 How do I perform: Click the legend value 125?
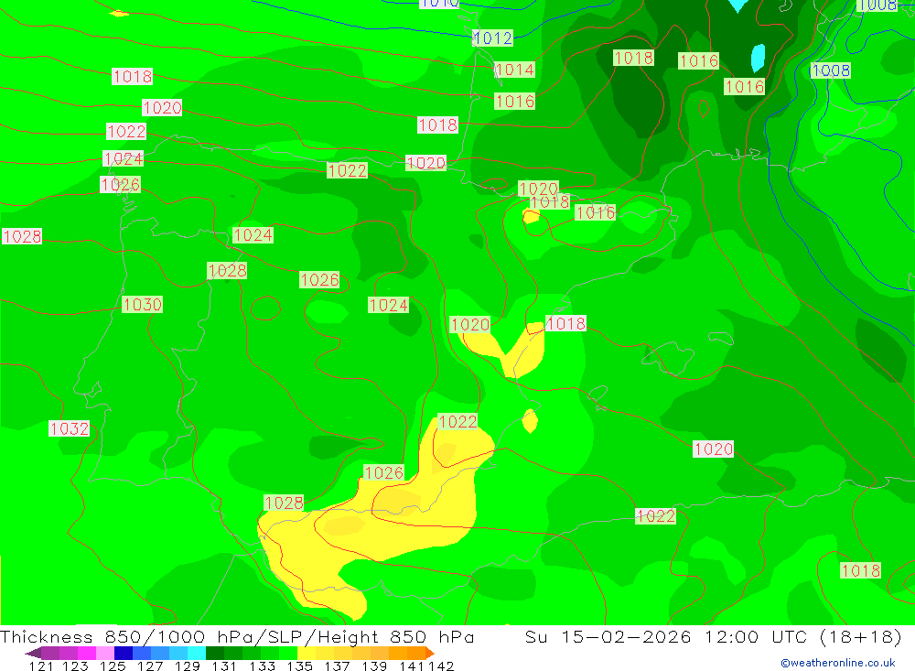113,666
